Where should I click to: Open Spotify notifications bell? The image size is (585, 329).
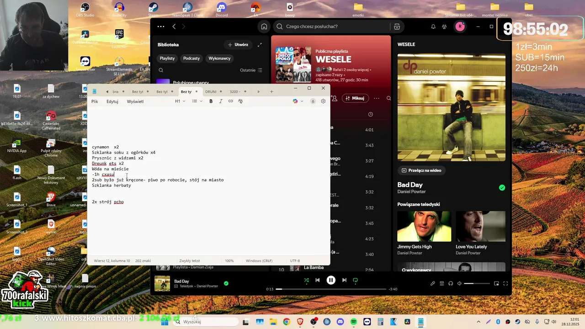point(433,27)
